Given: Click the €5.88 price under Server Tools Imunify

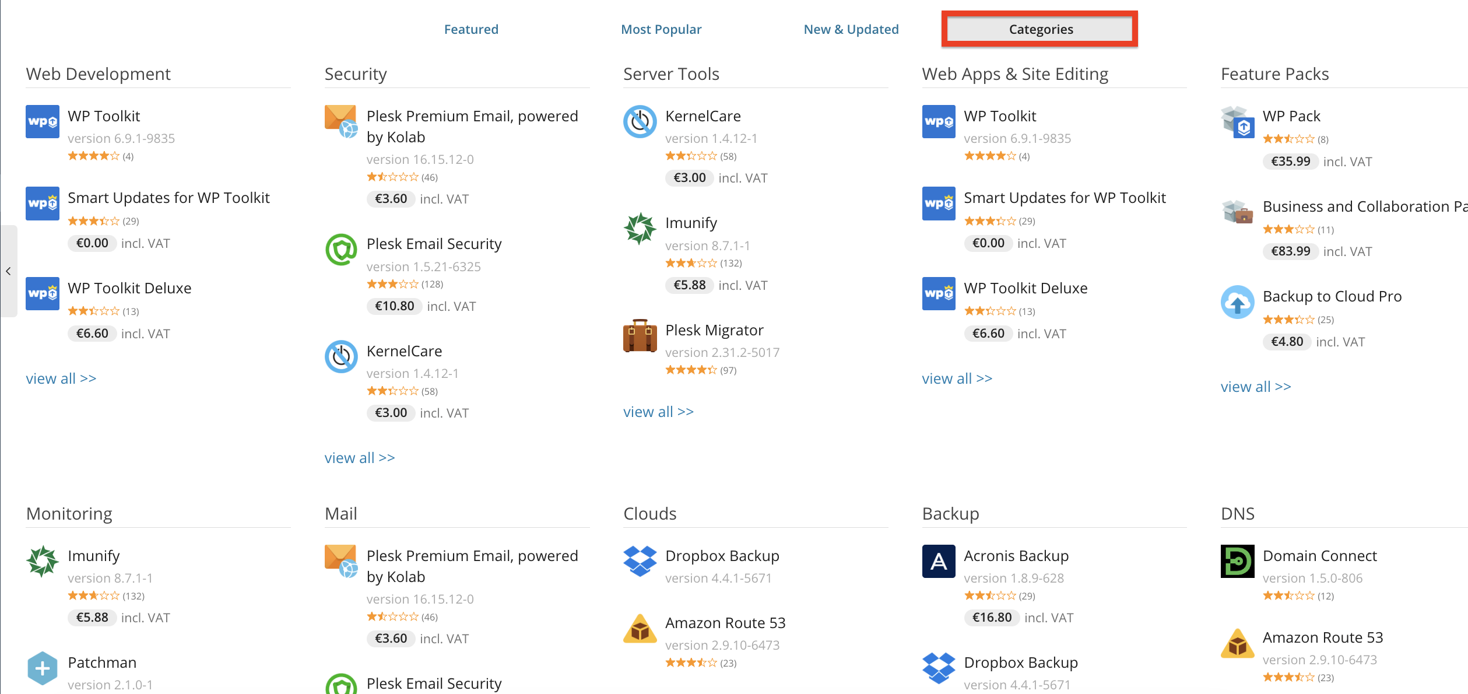Looking at the screenshot, I should coord(689,285).
